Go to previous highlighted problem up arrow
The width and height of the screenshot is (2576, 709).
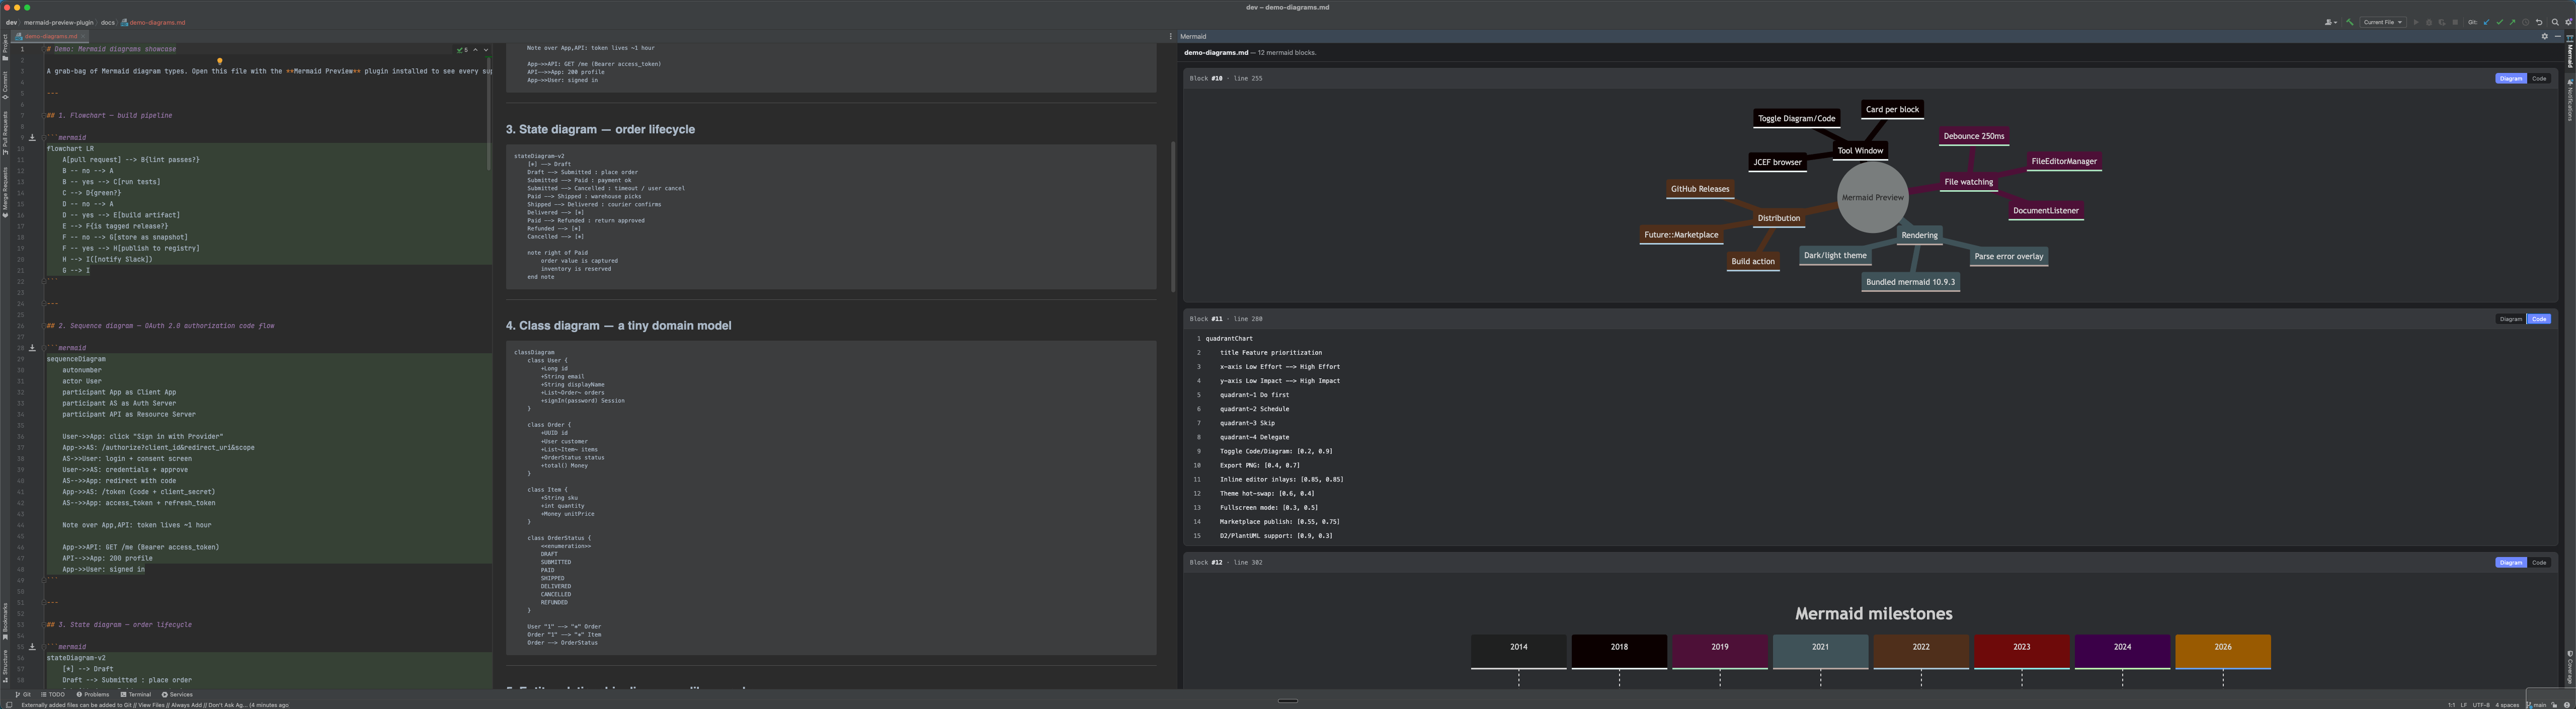click(475, 49)
